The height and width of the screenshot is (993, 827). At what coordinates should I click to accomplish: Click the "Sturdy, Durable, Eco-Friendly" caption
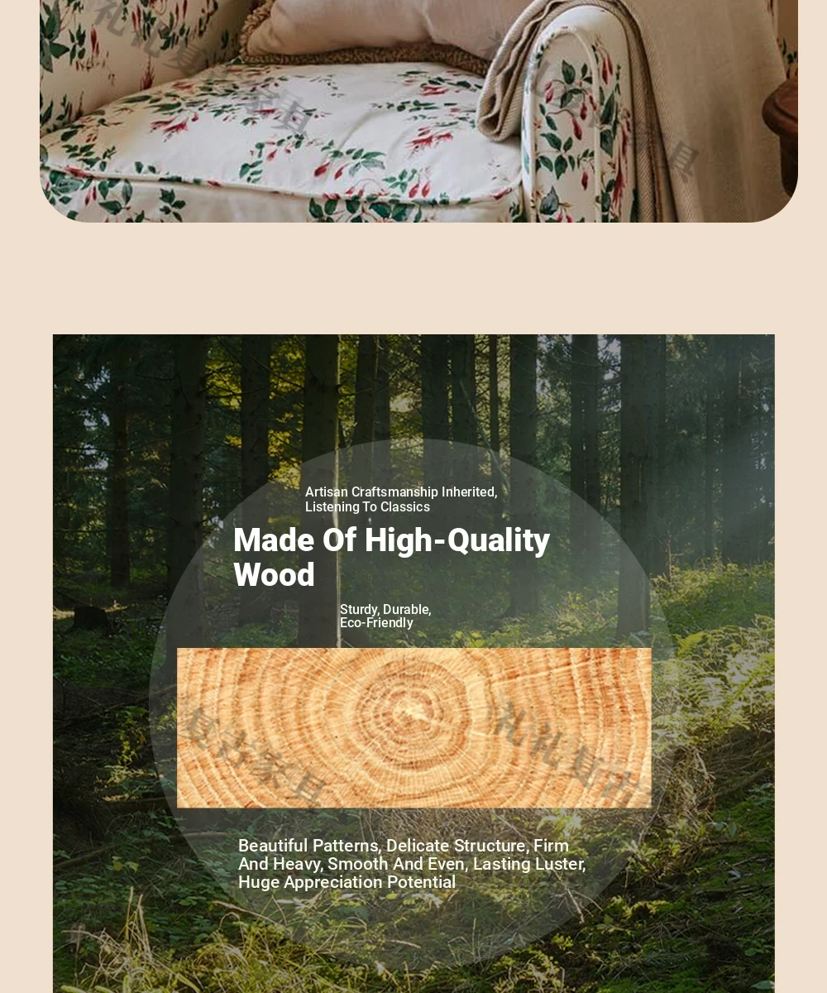[x=385, y=616]
